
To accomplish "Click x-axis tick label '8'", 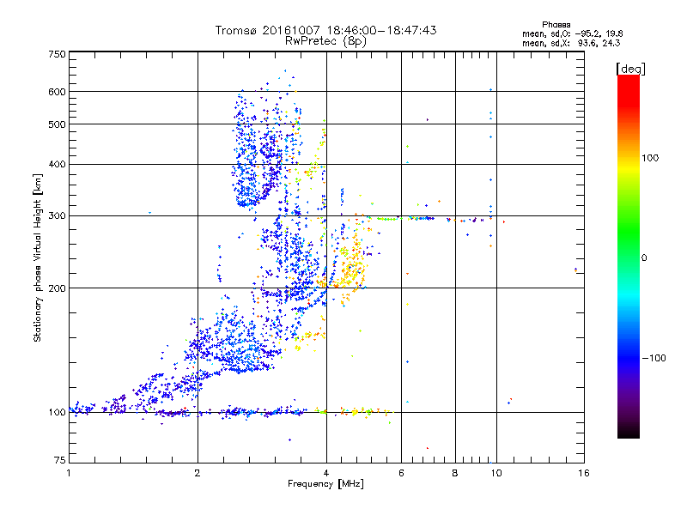I will tap(455, 473).
